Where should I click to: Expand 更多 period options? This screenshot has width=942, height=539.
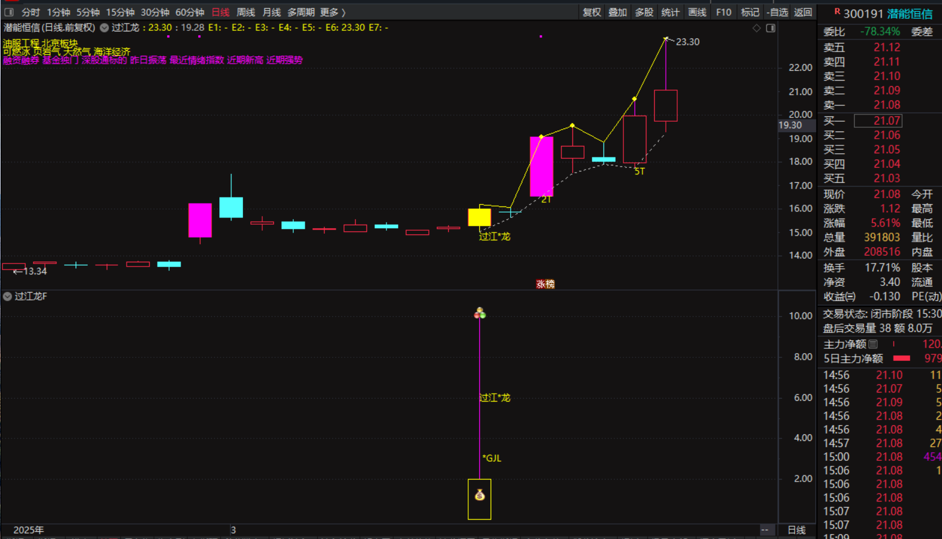333,12
